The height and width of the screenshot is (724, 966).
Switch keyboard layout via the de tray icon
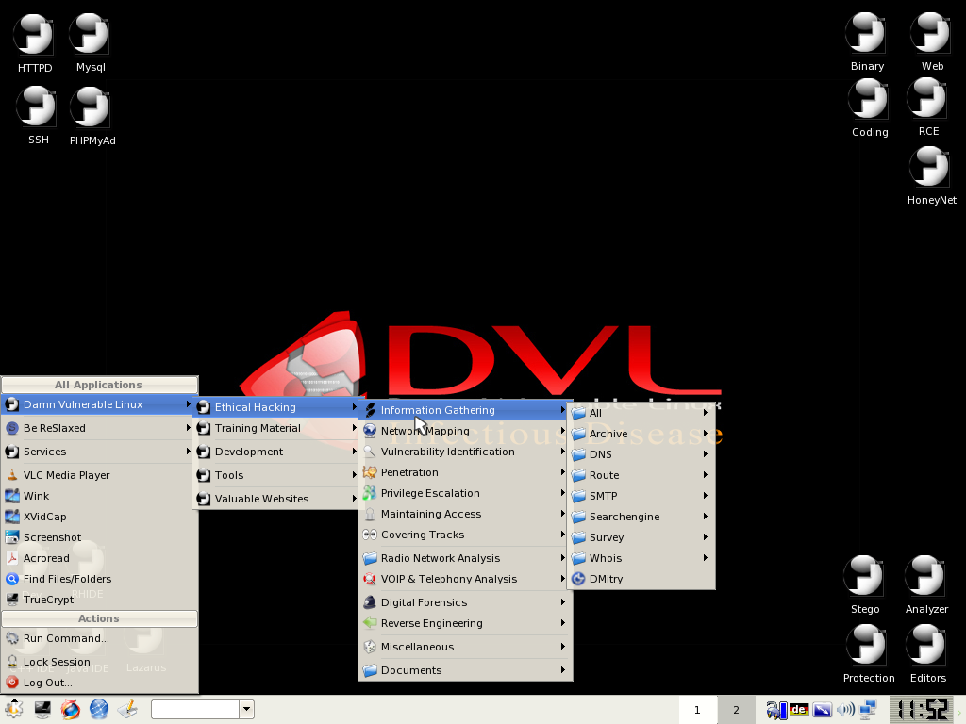coord(797,709)
